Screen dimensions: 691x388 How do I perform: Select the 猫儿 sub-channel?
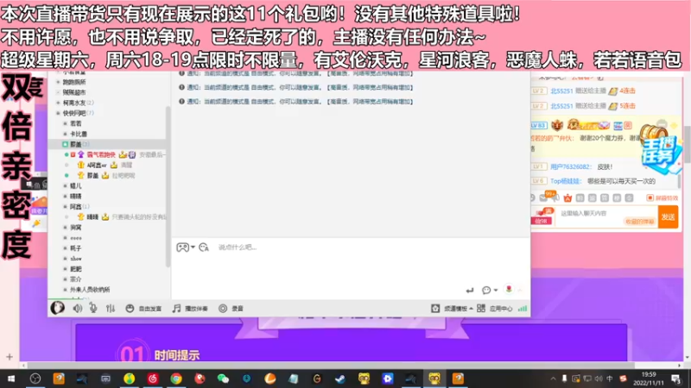[x=75, y=185]
